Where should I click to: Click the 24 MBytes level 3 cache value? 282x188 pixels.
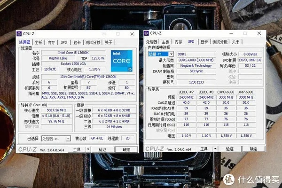(114, 127)
